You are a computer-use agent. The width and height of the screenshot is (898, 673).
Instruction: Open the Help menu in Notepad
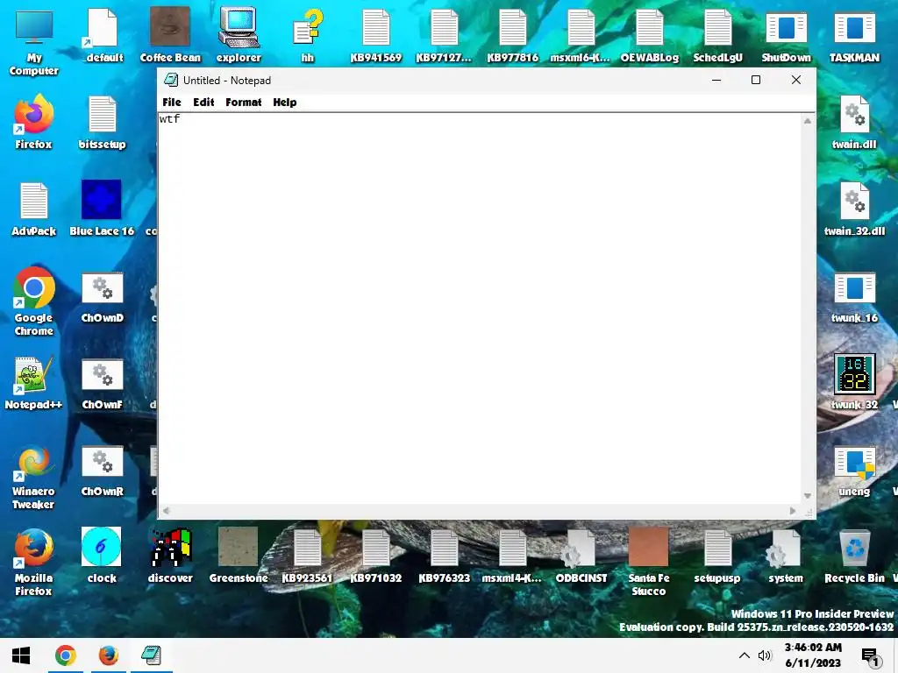(x=285, y=103)
